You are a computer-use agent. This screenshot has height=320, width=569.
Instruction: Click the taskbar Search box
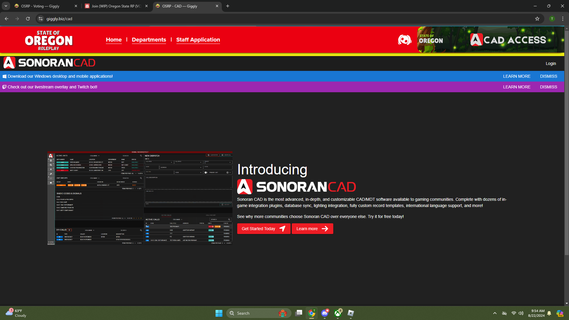259,313
